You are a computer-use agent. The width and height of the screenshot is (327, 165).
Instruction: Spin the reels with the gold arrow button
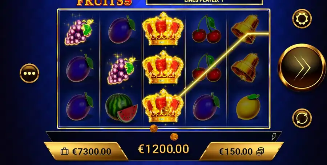302,68
